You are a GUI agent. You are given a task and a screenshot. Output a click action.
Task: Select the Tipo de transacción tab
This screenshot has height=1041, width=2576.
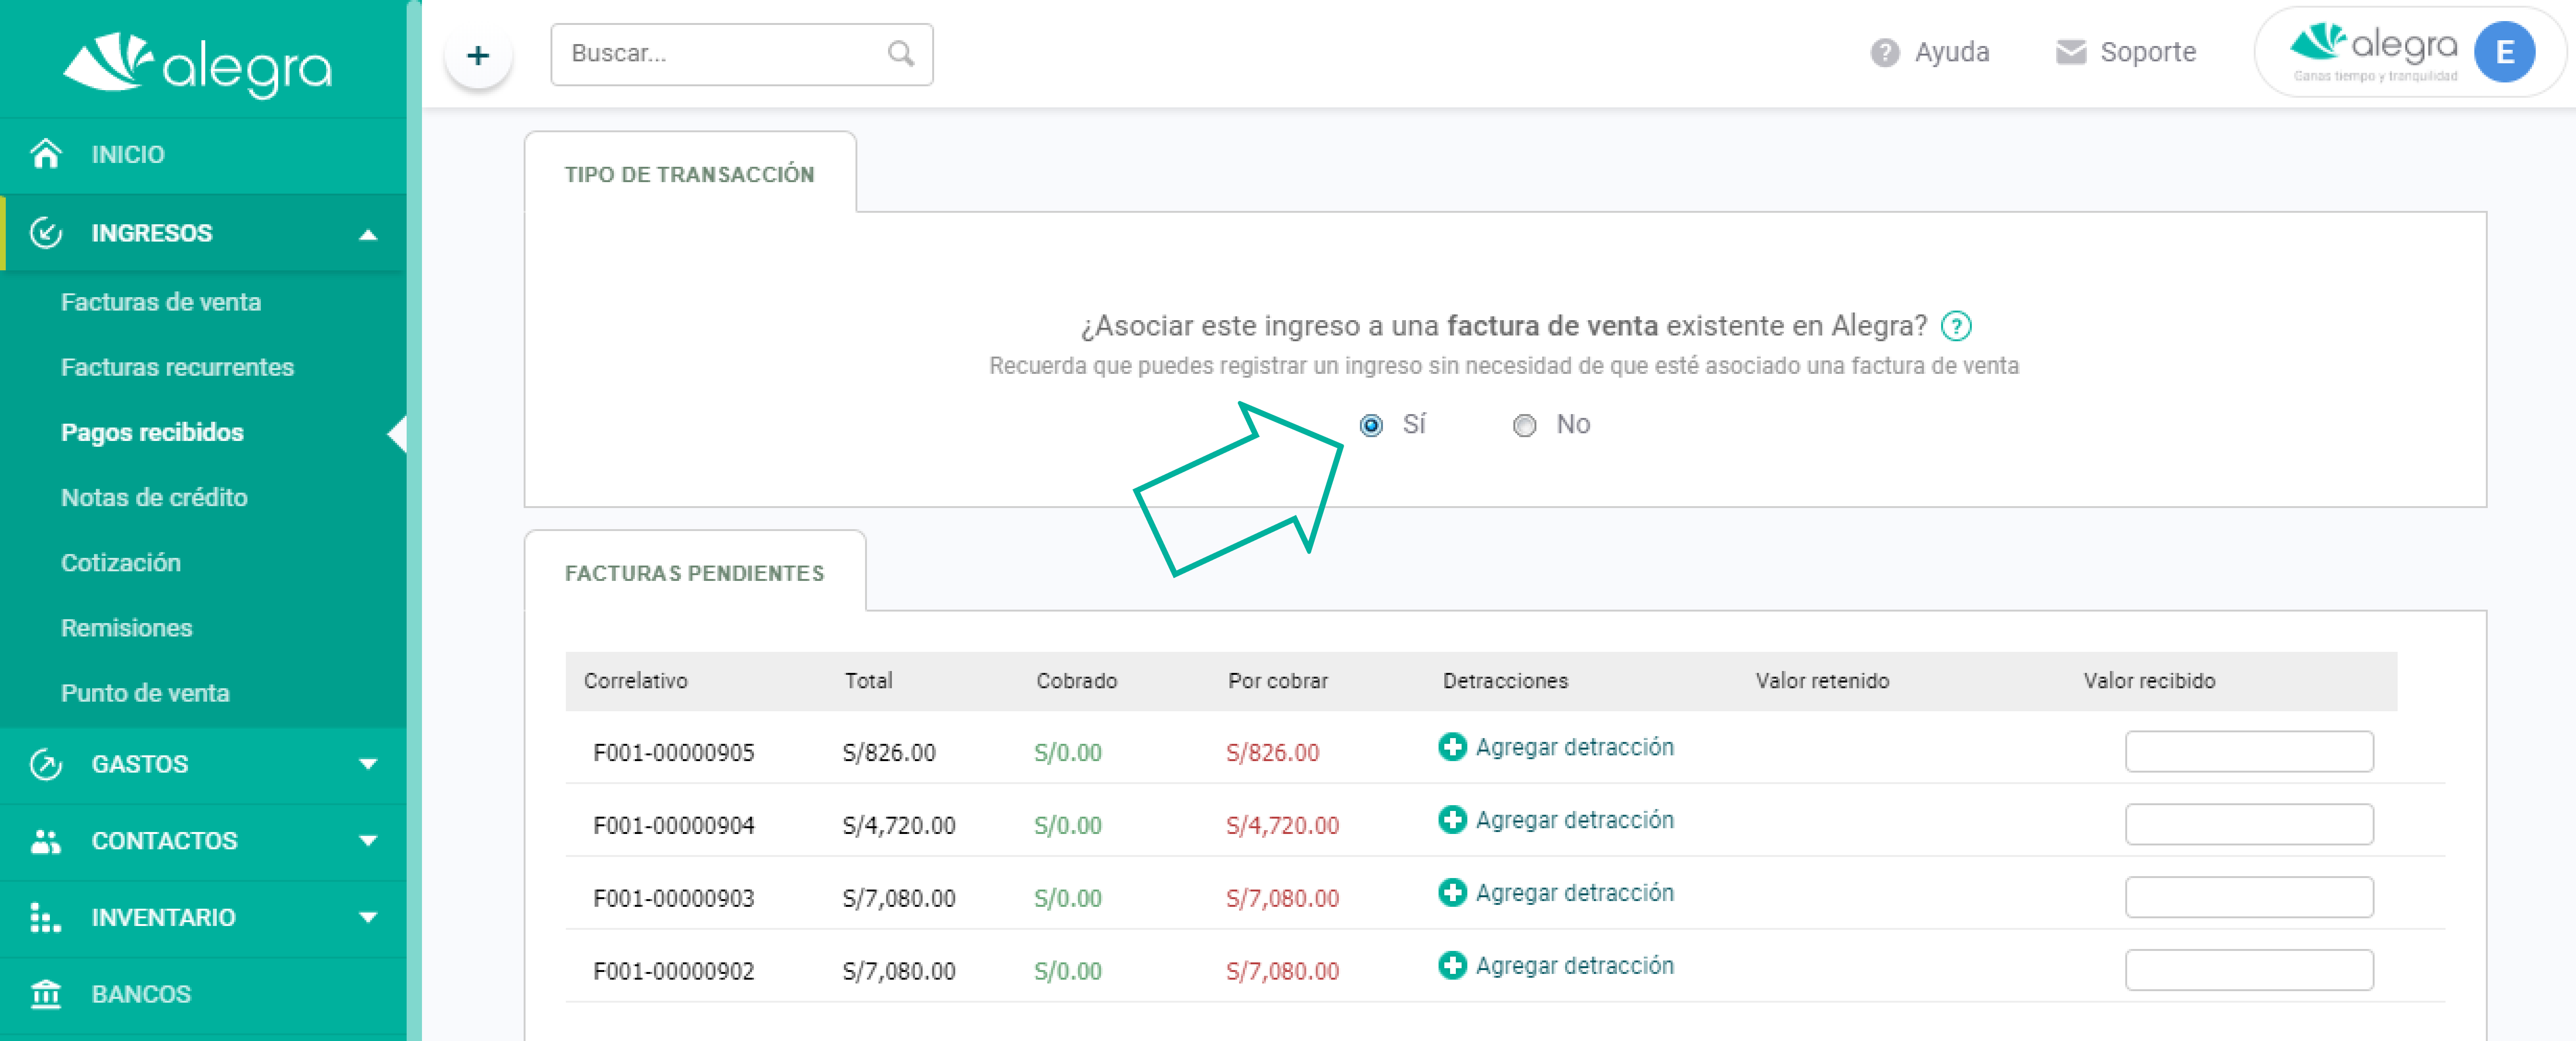tap(690, 174)
